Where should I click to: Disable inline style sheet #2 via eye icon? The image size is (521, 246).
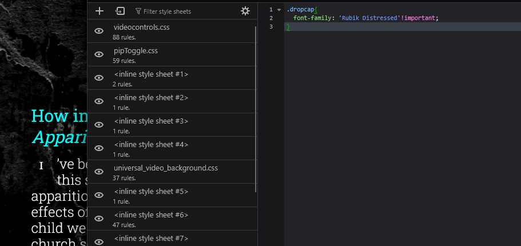99,101
